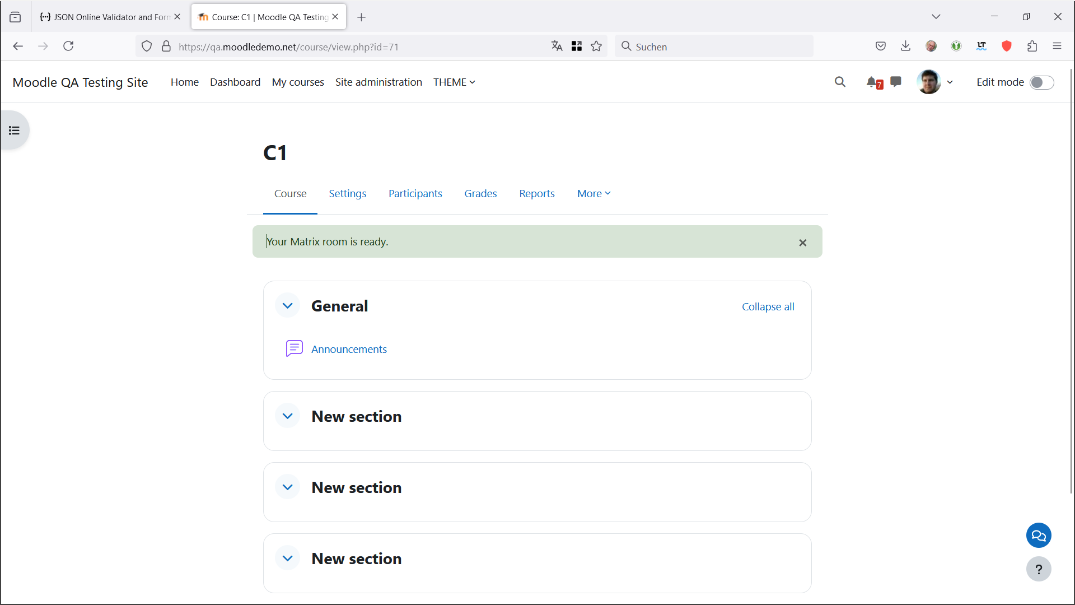Close the JSON Online Validator tab
This screenshot has width=1075, height=605.
pyautogui.click(x=177, y=17)
